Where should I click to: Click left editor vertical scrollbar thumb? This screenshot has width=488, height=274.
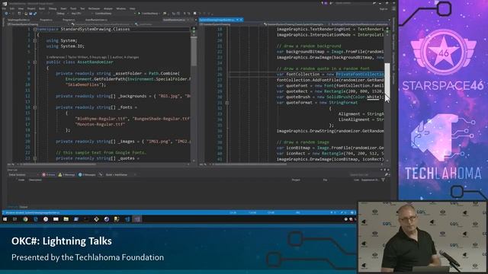point(194,51)
